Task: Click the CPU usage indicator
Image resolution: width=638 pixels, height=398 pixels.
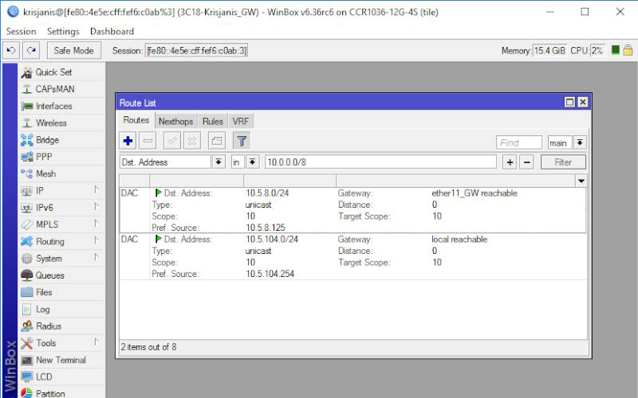Action: [597, 51]
